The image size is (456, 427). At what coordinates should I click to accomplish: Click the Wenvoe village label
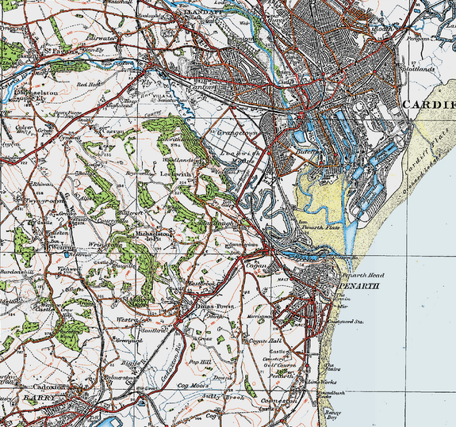click(62, 247)
